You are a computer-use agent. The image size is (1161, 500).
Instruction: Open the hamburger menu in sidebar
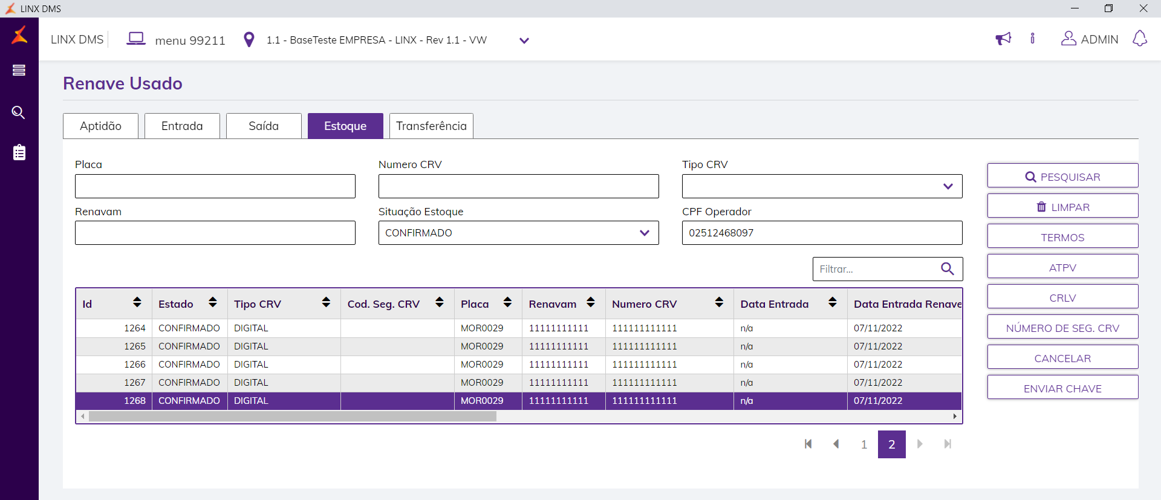pos(19,70)
